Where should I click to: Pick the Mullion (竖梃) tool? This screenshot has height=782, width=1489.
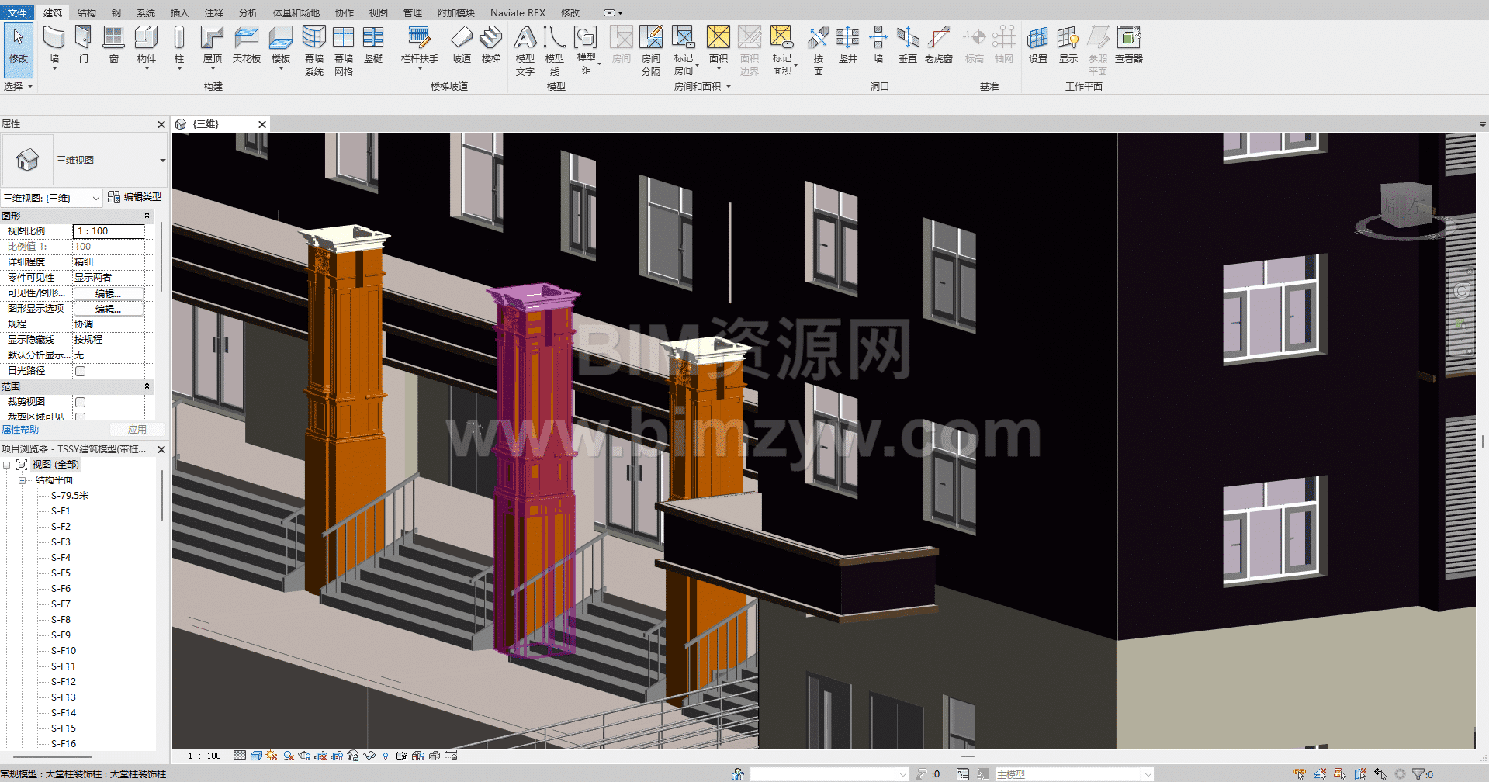373,45
